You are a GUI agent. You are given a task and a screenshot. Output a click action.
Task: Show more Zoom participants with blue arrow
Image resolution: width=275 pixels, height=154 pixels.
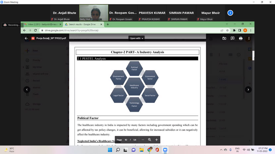tap(230, 13)
